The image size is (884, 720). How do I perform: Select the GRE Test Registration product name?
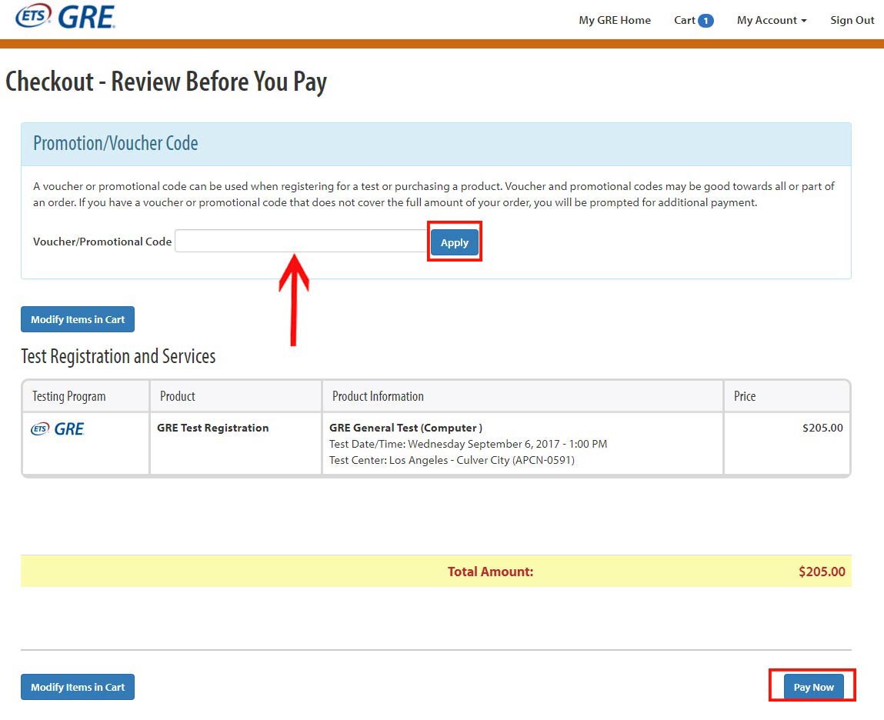click(x=213, y=428)
